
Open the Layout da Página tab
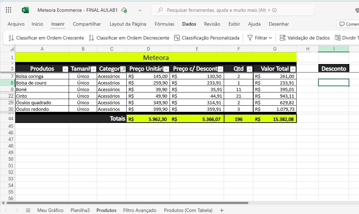click(x=128, y=24)
